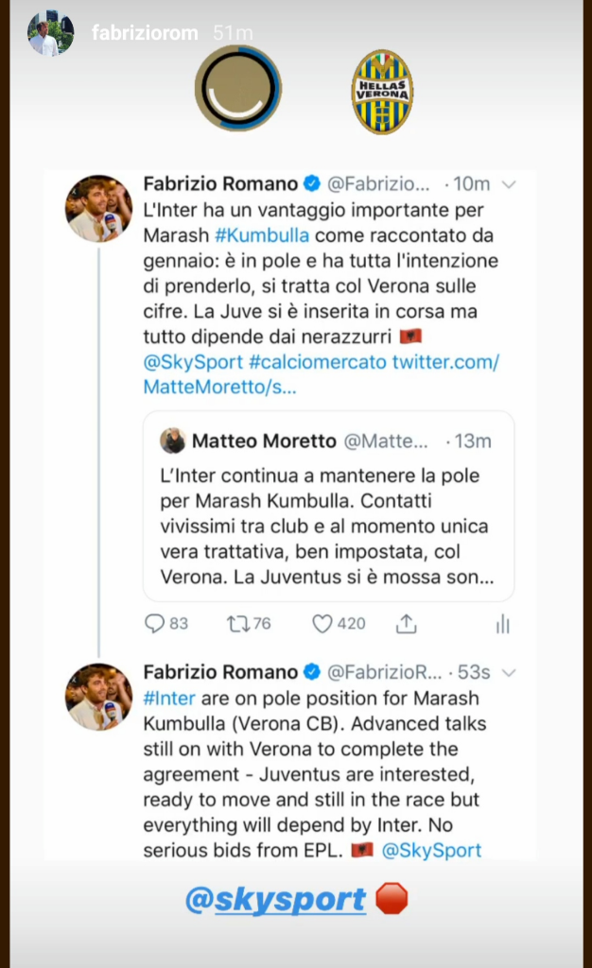This screenshot has width=592, height=968.
Task: Tap the share upload icon
Action: 407,623
